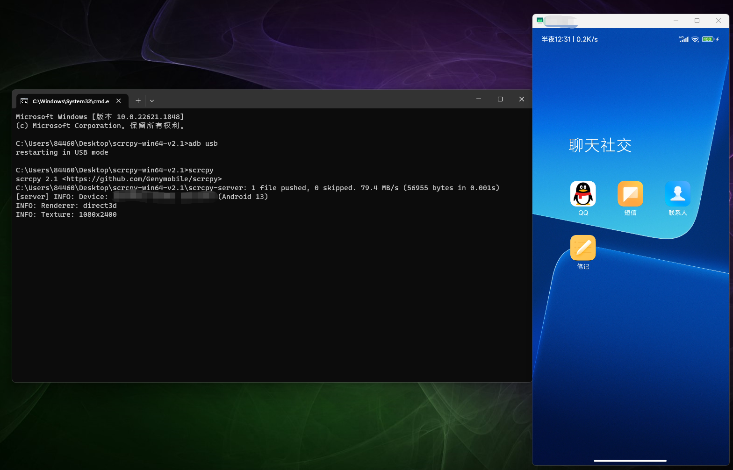Minimize the scrcpy phone window
Image resolution: width=733 pixels, height=470 pixels.
pos(676,21)
